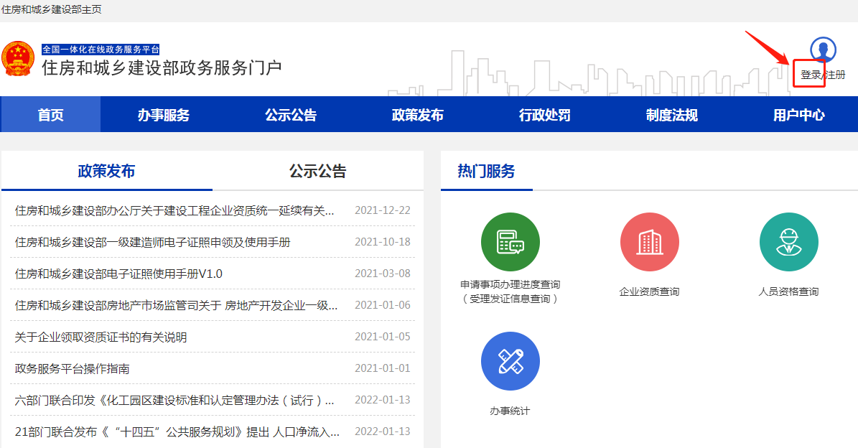
Task: Click the user avatar icon
Action: click(x=823, y=50)
